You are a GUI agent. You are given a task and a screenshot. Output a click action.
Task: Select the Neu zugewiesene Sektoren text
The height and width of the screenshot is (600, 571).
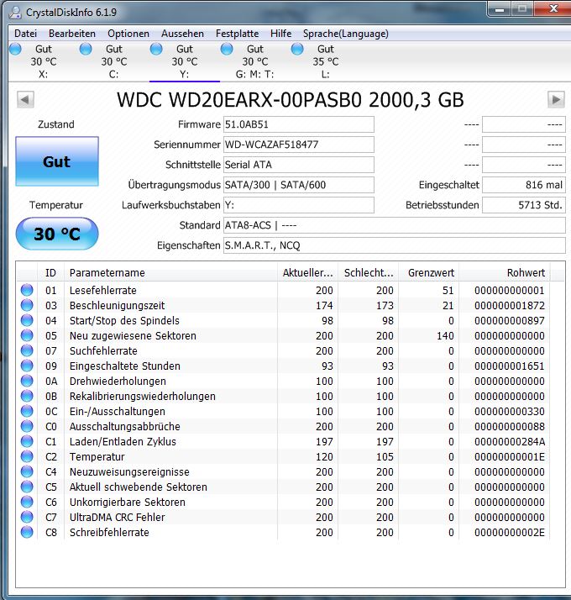click(133, 336)
